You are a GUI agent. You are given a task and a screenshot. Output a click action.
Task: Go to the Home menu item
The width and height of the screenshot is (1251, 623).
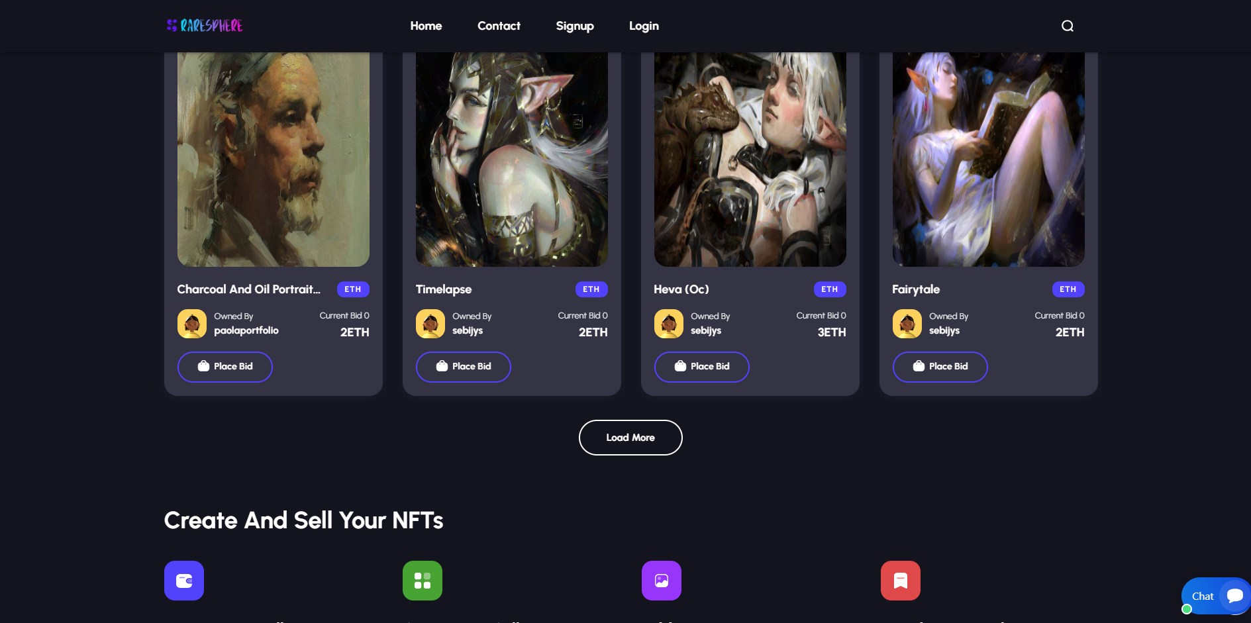point(426,26)
